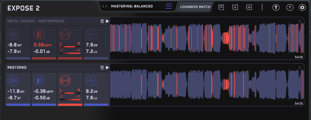Viewport: 311px width, 120px height.
Task: Add a new track with plus icon
Action: [249, 7]
